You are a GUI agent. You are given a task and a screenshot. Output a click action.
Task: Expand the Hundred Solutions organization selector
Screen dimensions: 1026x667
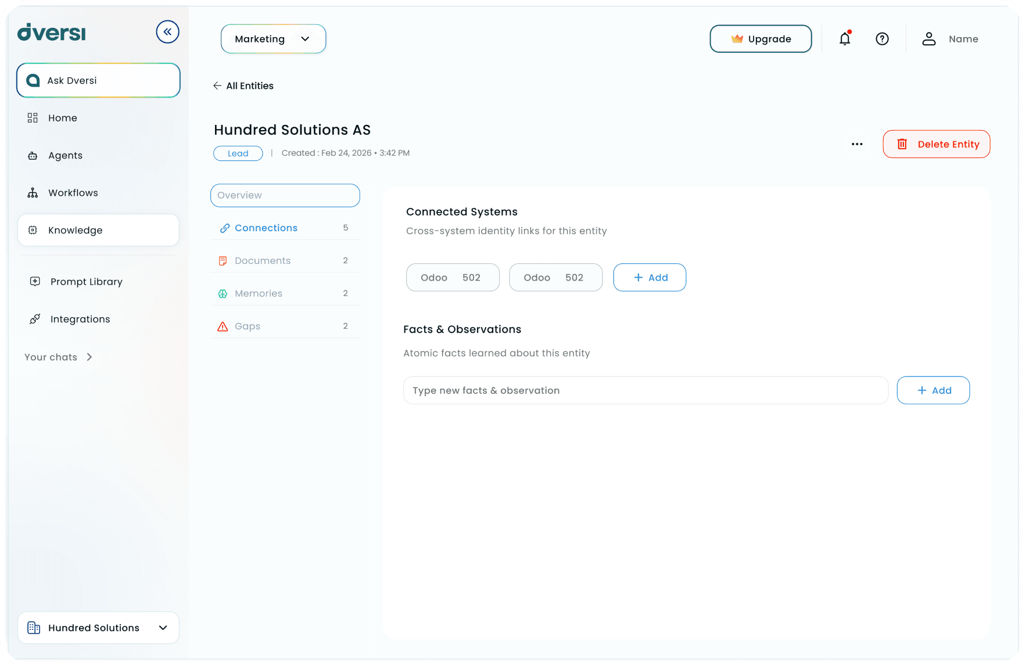click(x=98, y=627)
